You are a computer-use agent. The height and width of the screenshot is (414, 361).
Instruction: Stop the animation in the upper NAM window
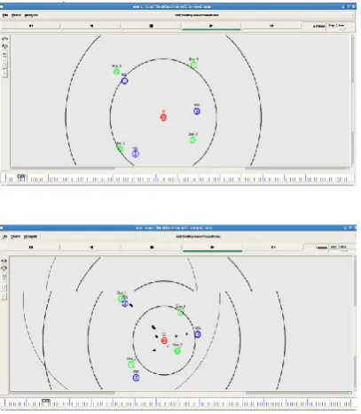coord(151,26)
